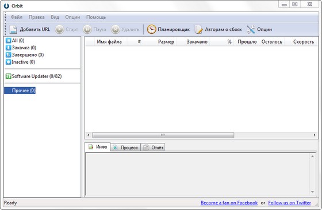Click the Планировщик toolbar label
Viewport: 322px width, 210px height.
[x=174, y=29]
